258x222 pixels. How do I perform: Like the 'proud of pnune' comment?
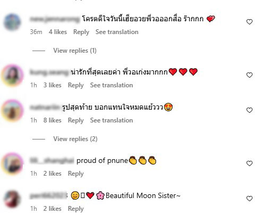[250, 163]
